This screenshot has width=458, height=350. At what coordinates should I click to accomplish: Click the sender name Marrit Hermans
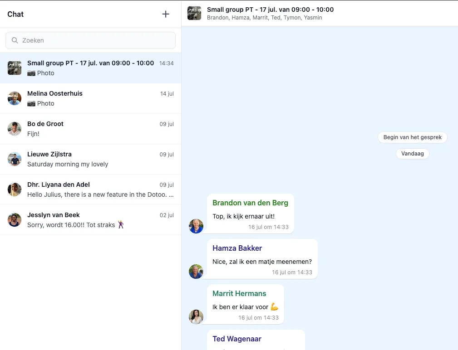[x=239, y=293]
